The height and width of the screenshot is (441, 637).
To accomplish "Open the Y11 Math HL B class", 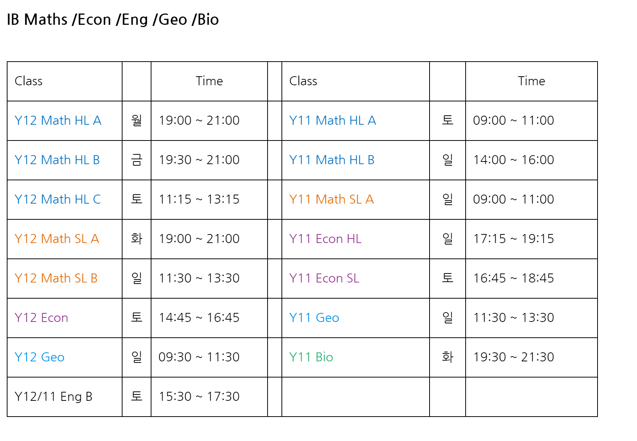I will [332, 160].
